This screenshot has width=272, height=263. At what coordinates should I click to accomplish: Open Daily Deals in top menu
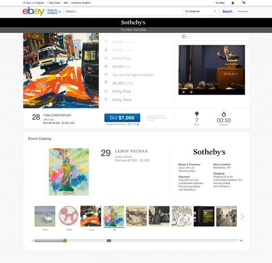click(54, 3)
